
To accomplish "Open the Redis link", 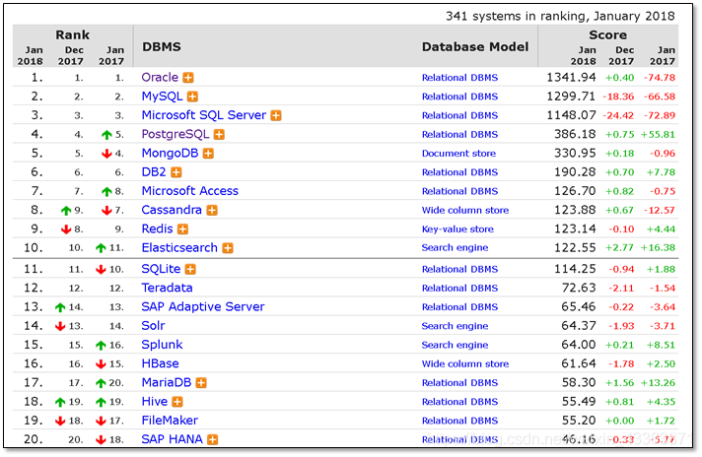I will point(157,228).
